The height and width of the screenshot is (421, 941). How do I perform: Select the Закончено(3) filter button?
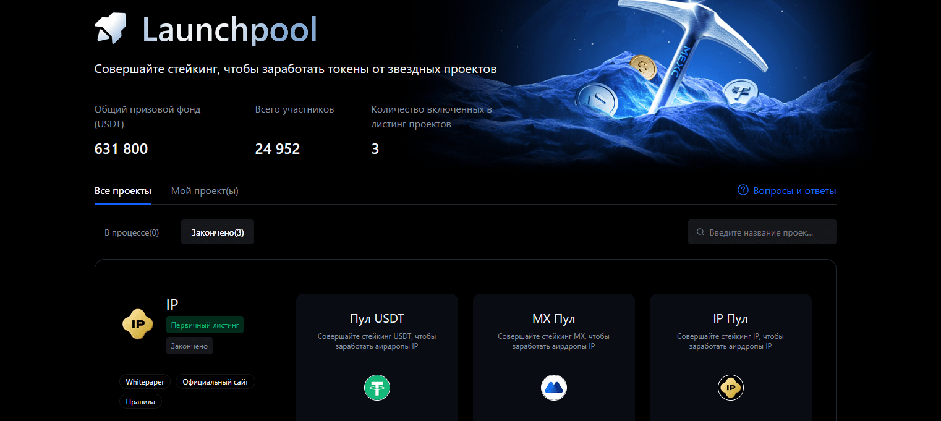point(218,232)
